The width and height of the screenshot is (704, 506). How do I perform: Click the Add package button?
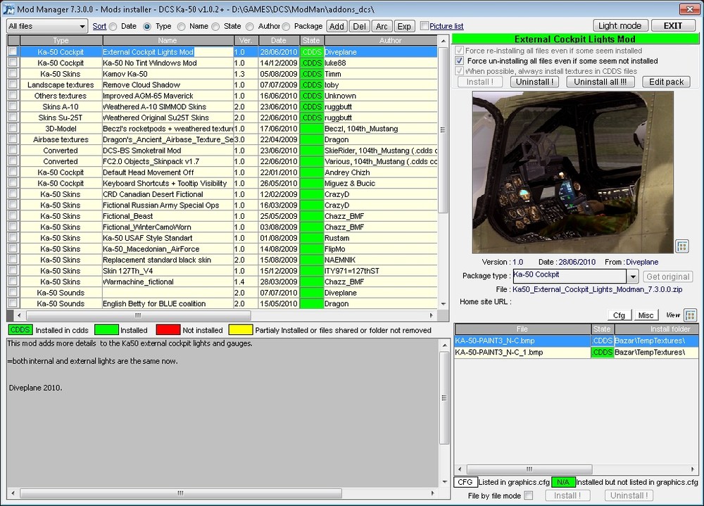[337, 26]
